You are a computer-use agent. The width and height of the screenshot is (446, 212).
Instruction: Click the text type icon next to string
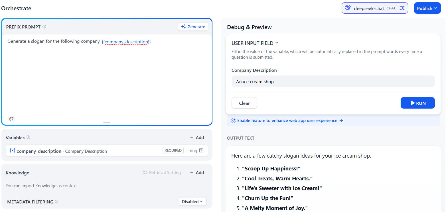201,150
